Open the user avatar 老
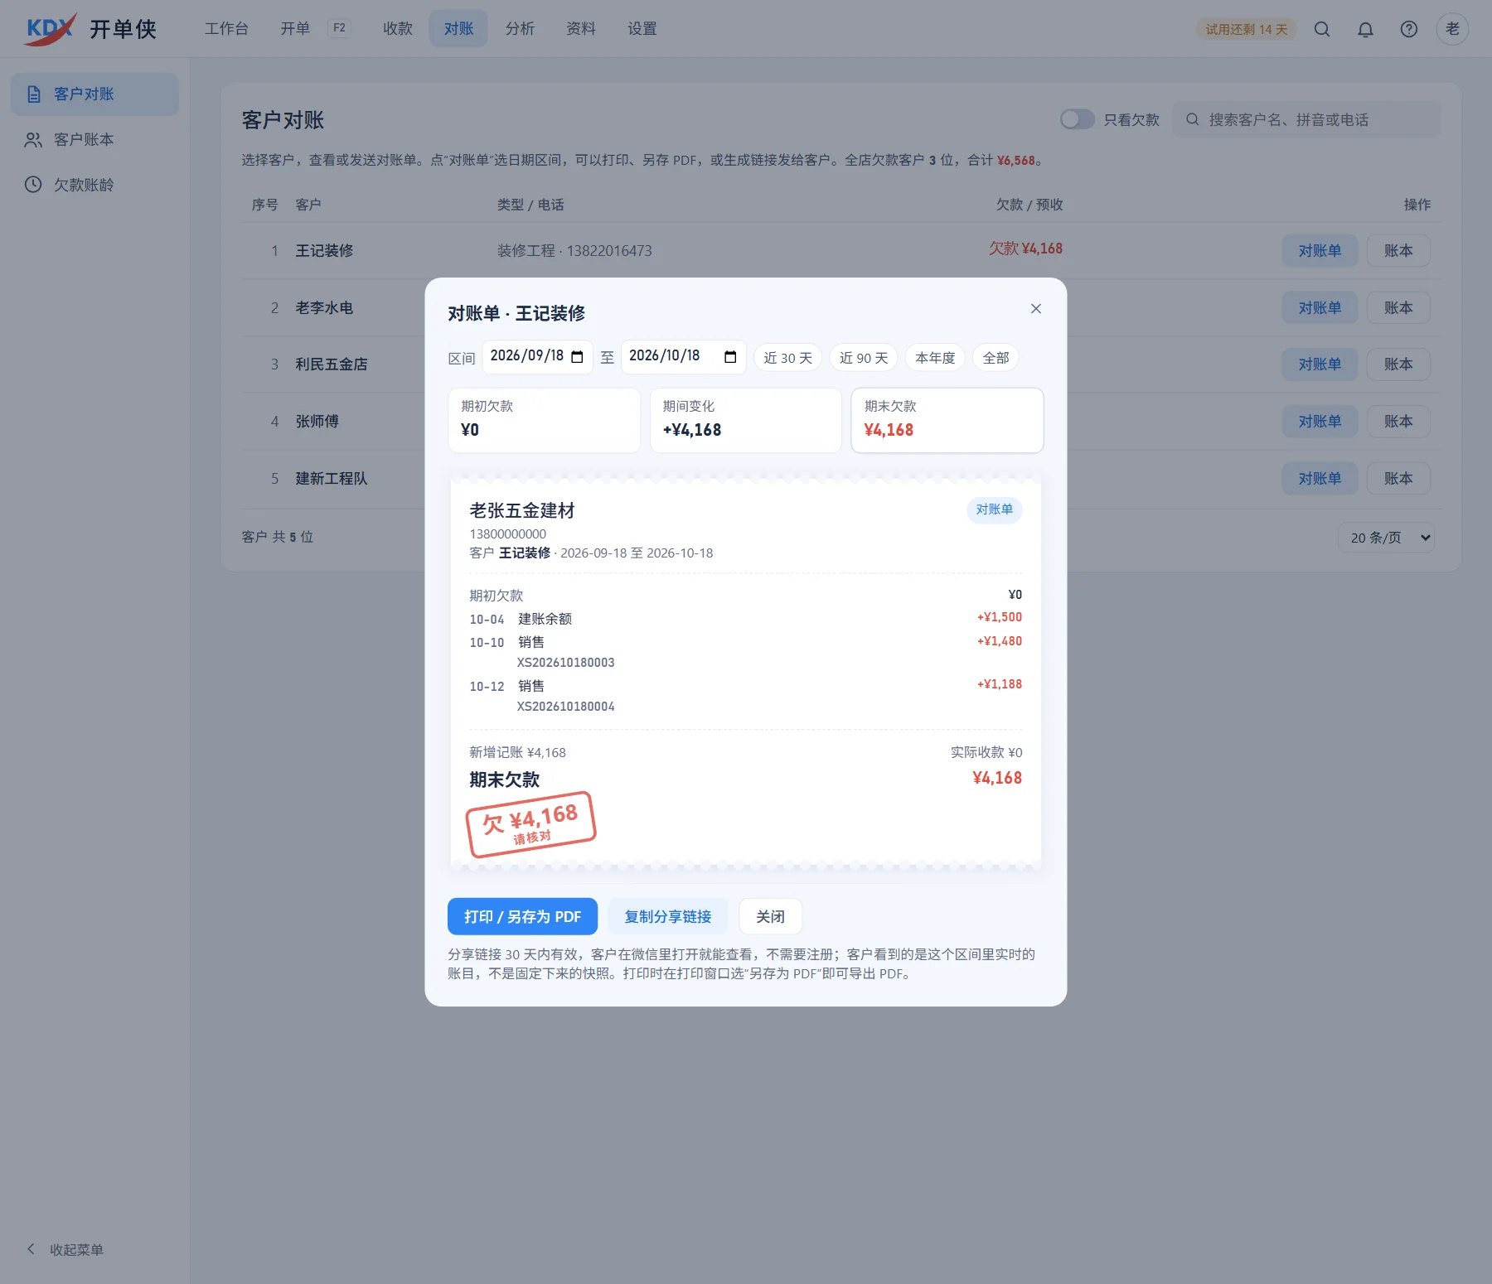1492x1284 pixels. (1452, 29)
